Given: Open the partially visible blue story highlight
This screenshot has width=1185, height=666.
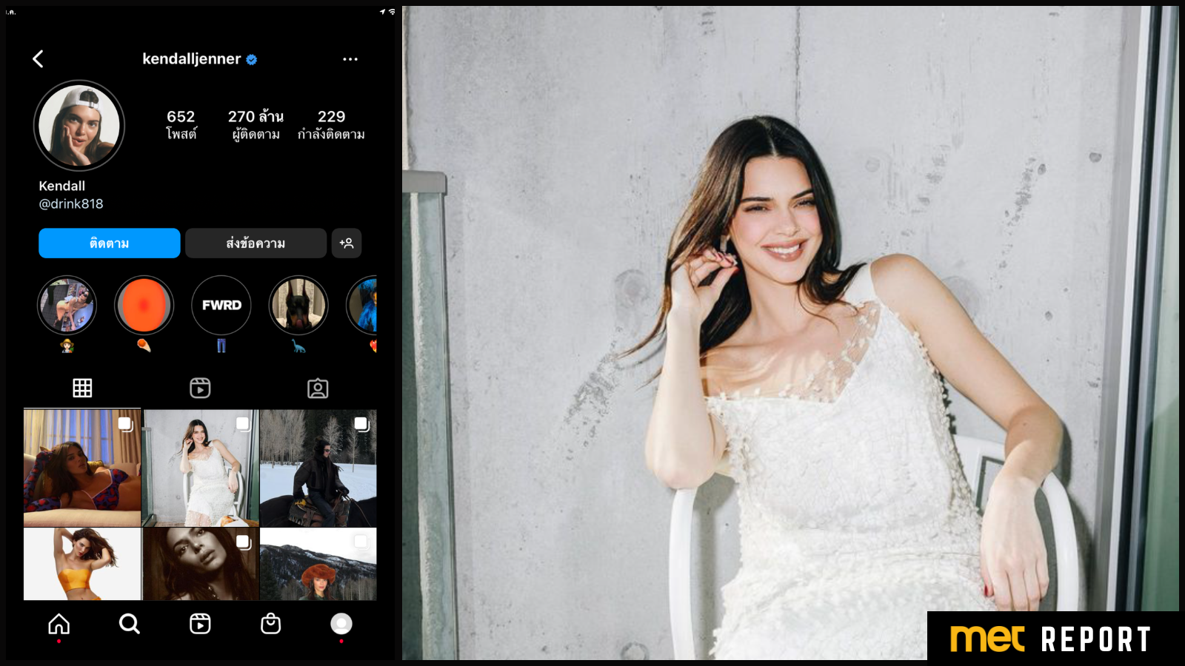Looking at the screenshot, I should pyautogui.click(x=363, y=305).
